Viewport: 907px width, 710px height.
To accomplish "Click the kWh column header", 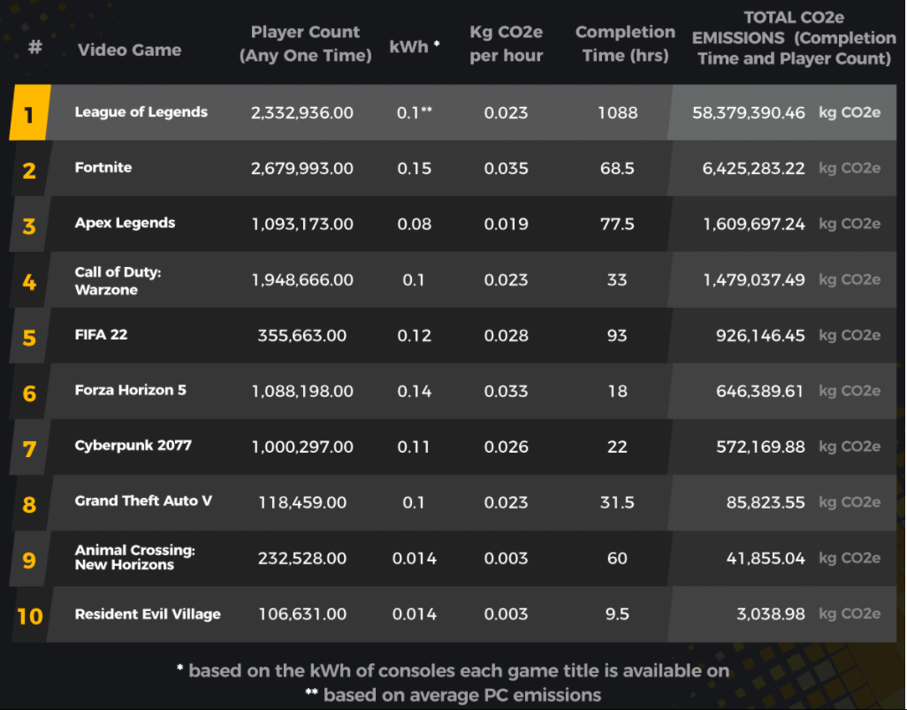I will click(415, 46).
